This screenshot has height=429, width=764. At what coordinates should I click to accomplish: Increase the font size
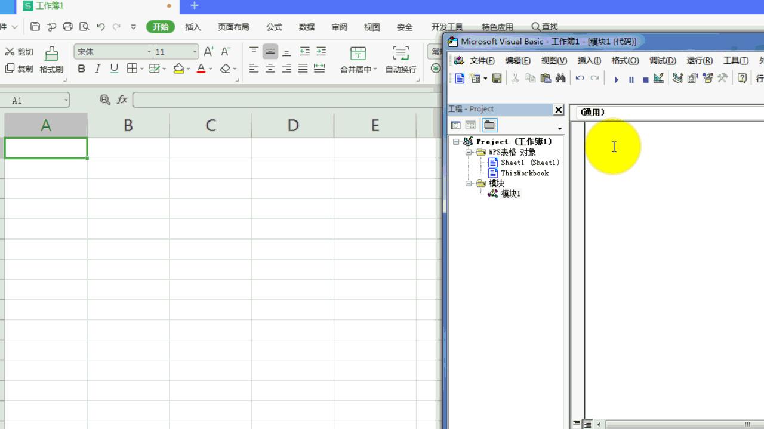click(208, 52)
